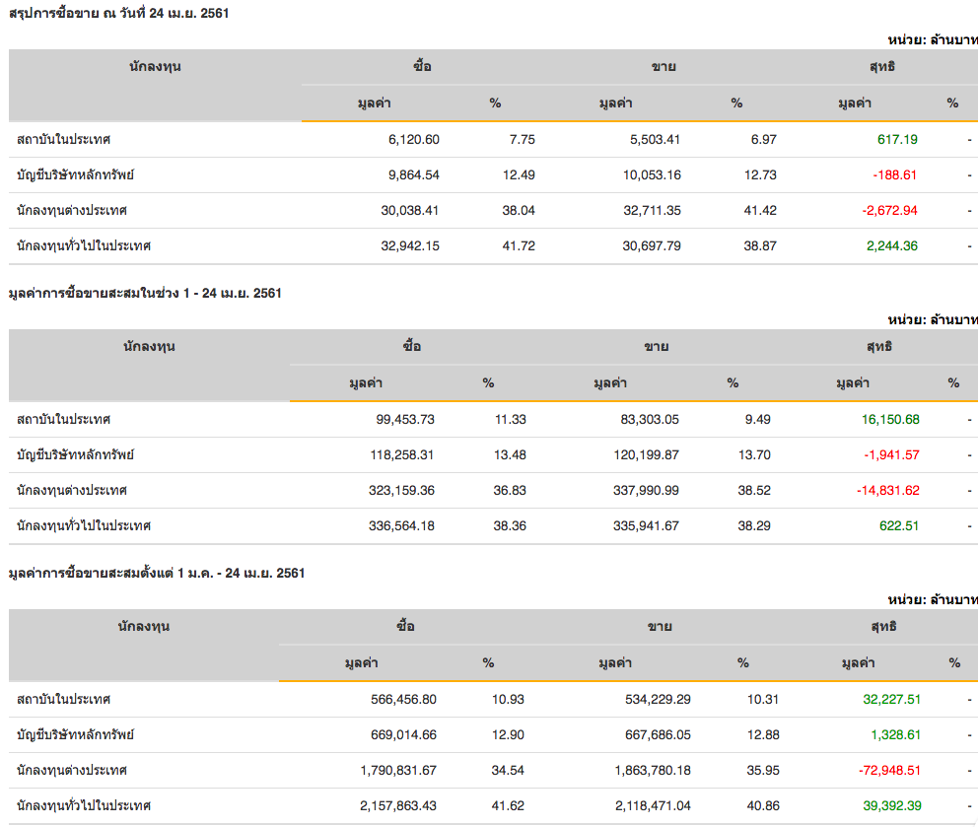Select sell value 32,711.35
The width and height of the screenshot is (978, 827).
652,211
